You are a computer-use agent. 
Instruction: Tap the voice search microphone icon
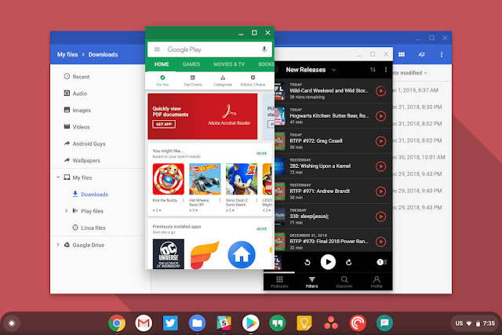tap(264, 49)
